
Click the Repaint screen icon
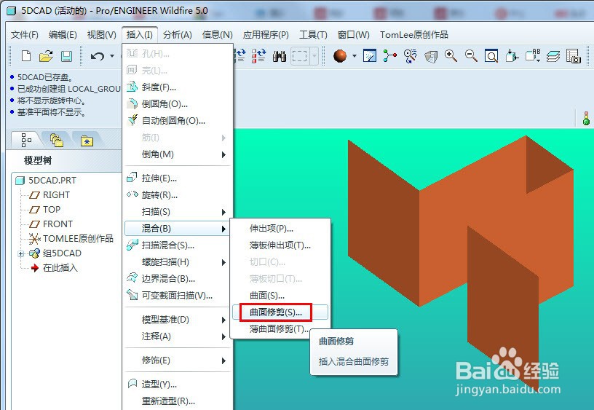pyautogui.click(x=370, y=56)
